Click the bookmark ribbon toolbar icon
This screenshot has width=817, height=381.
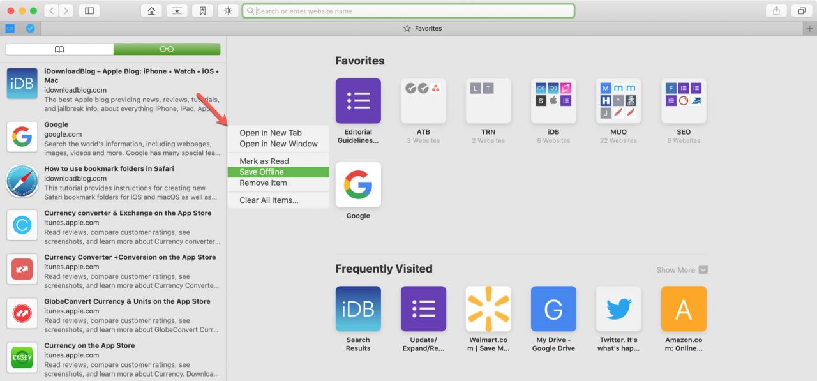coord(202,11)
